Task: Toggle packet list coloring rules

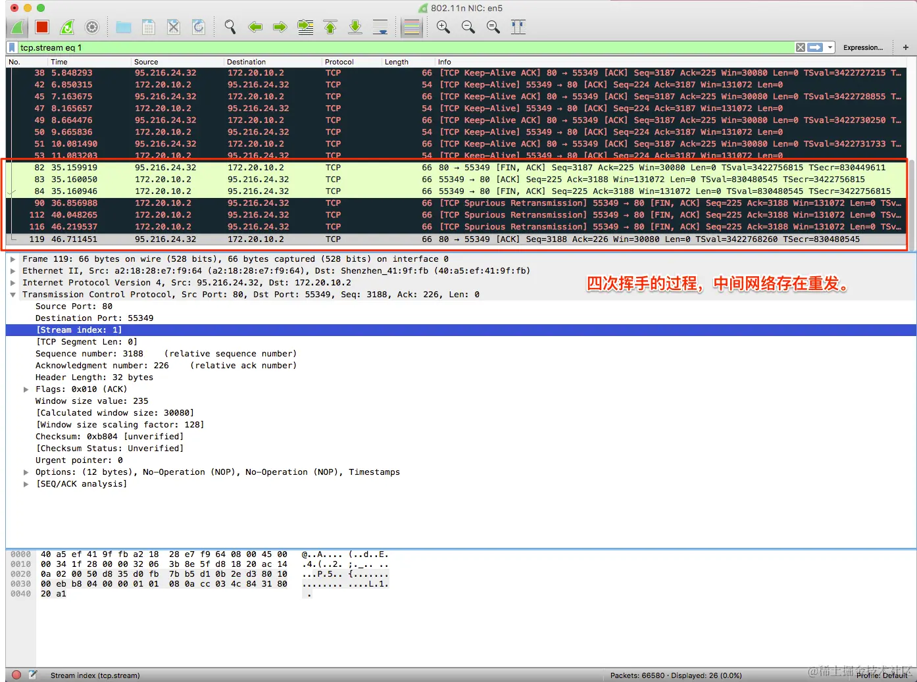Action: pyautogui.click(x=412, y=27)
